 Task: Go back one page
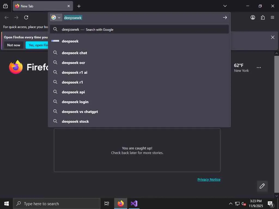[7, 17]
